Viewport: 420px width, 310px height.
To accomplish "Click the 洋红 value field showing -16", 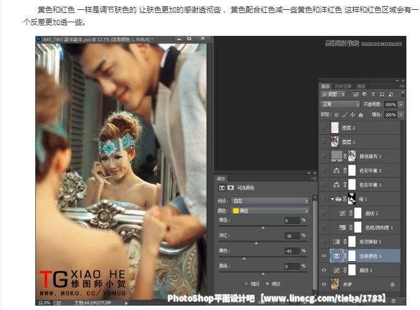I will coord(292,236).
